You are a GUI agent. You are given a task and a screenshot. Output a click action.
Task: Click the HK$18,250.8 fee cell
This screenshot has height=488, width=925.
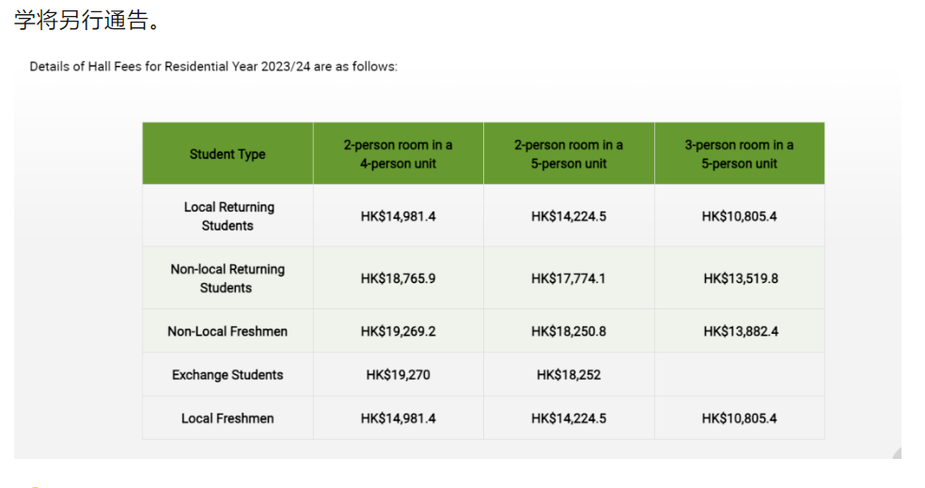tap(568, 331)
